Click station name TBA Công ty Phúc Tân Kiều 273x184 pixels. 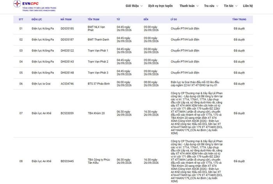tap(99, 161)
